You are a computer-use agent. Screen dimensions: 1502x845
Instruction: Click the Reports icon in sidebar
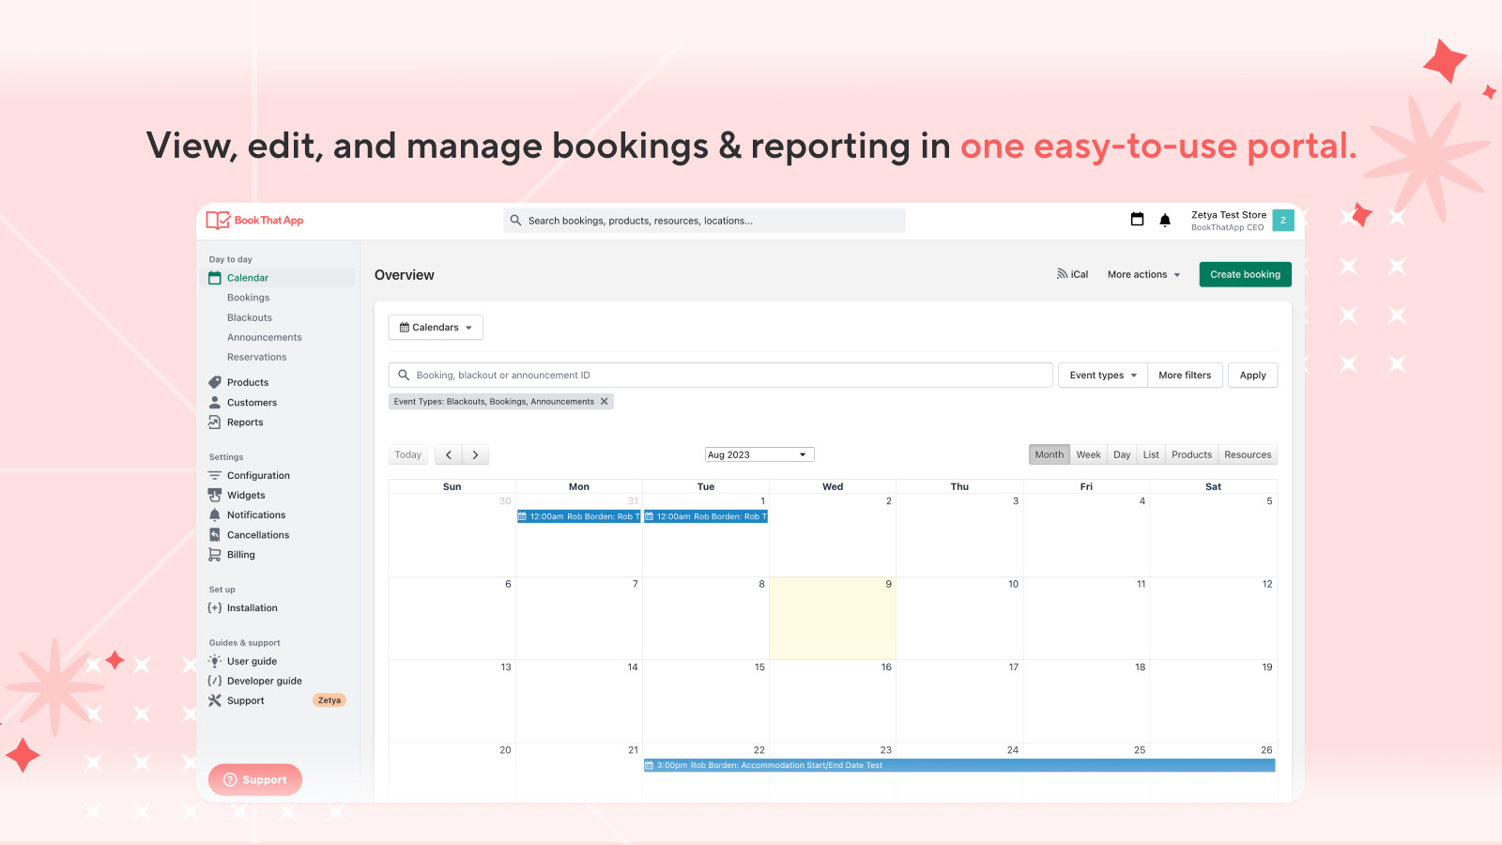[215, 422]
